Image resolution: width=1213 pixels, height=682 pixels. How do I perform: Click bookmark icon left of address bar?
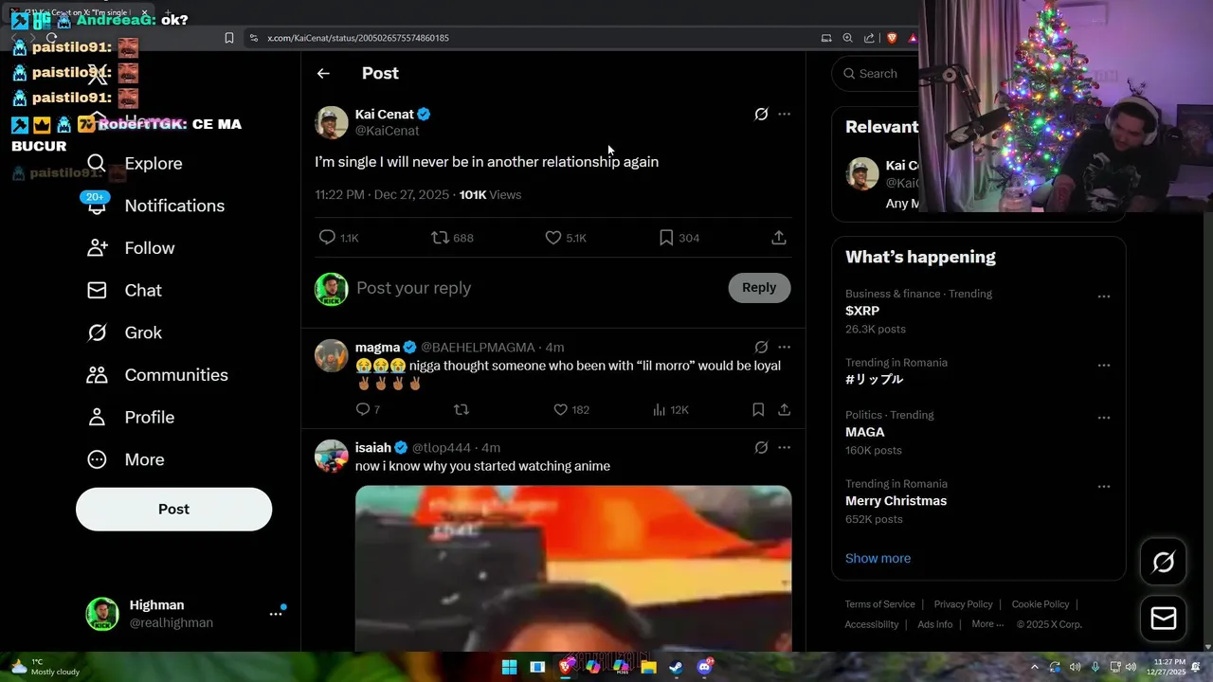click(x=228, y=38)
